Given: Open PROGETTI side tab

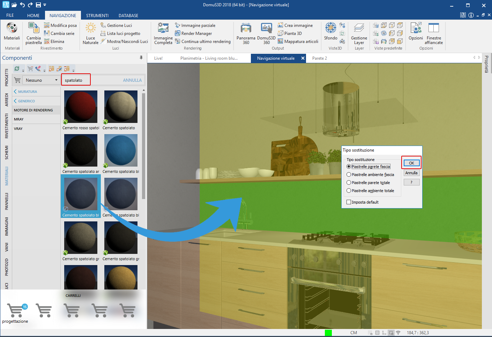Looking at the screenshot, I should 7,77.
